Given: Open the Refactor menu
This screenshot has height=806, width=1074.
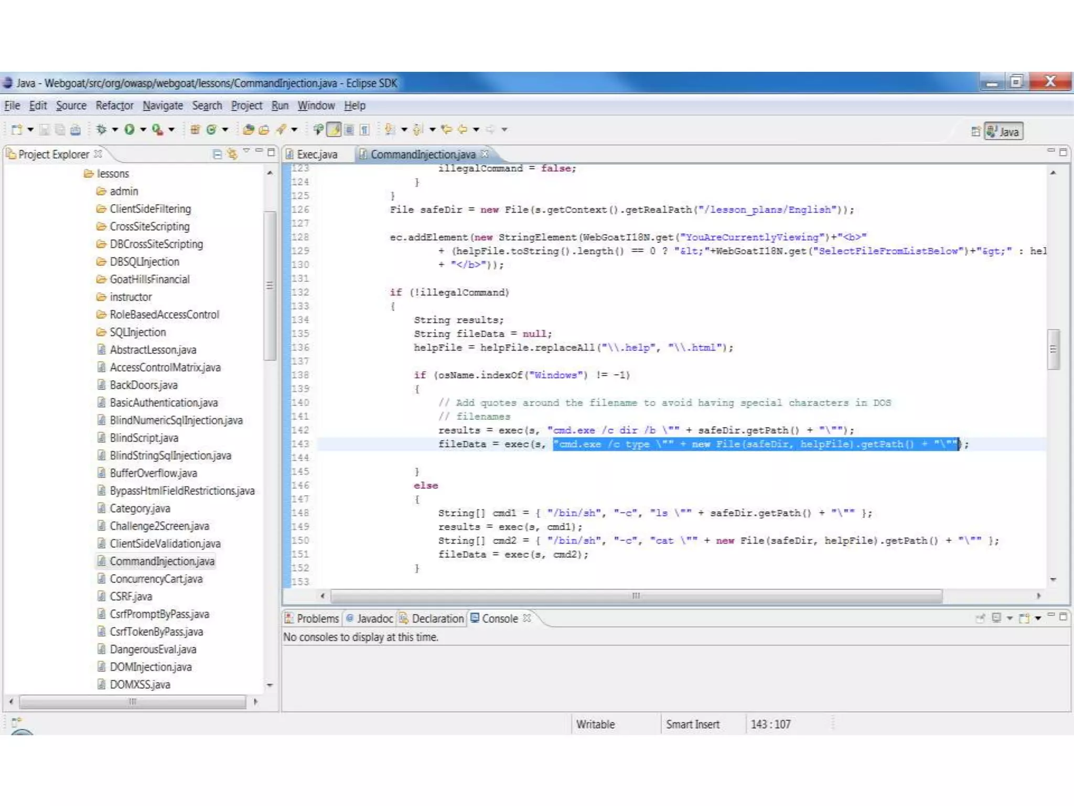Looking at the screenshot, I should 114,105.
